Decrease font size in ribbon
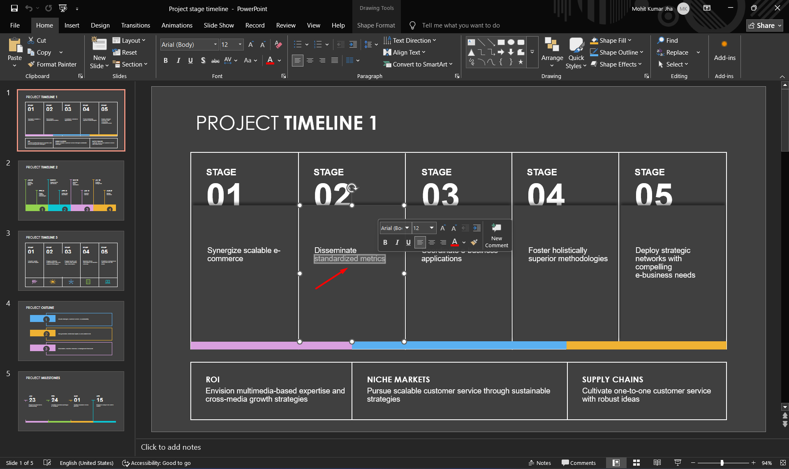This screenshot has width=789, height=469. (263, 44)
